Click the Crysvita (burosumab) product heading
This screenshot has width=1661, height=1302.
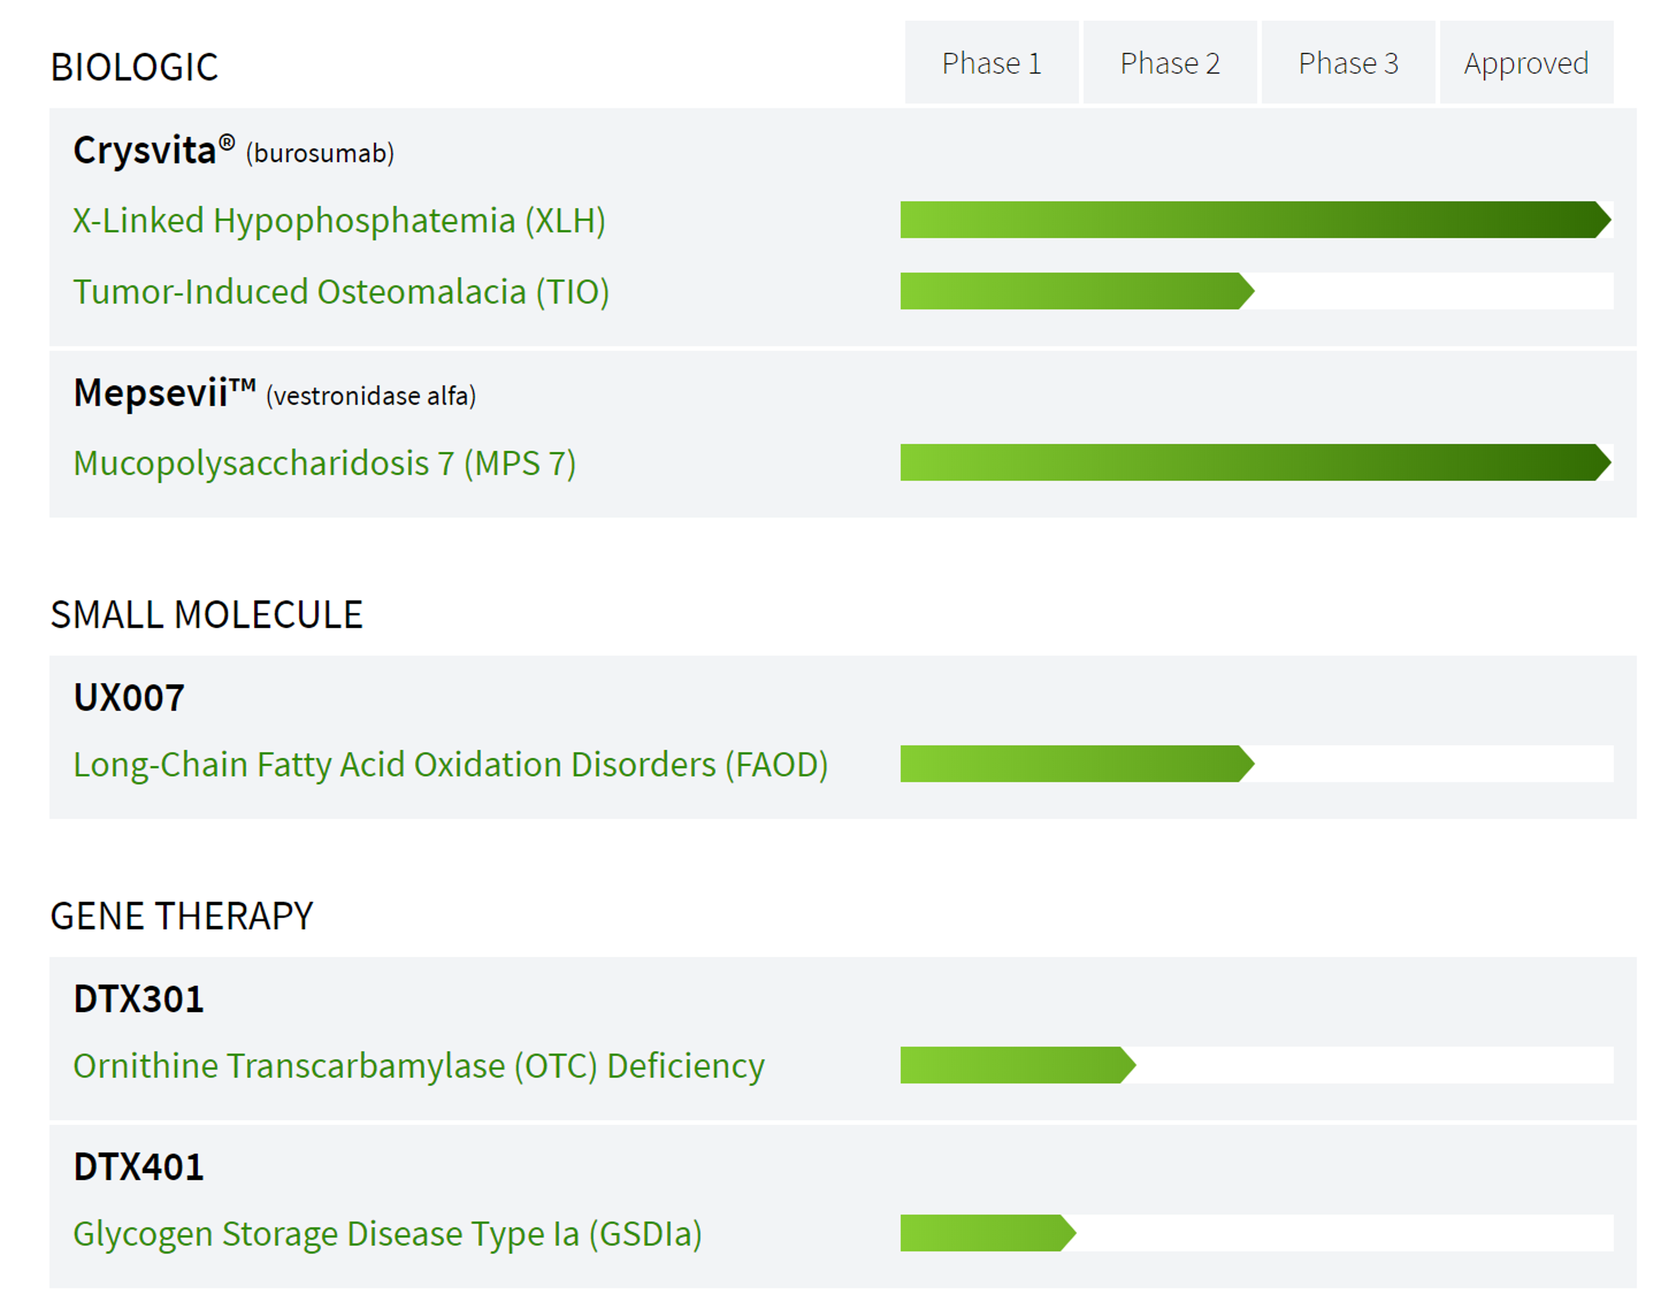click(233, 151)
